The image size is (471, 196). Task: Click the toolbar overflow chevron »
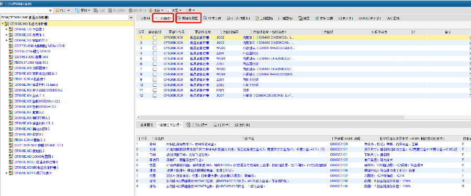point(50,10)
